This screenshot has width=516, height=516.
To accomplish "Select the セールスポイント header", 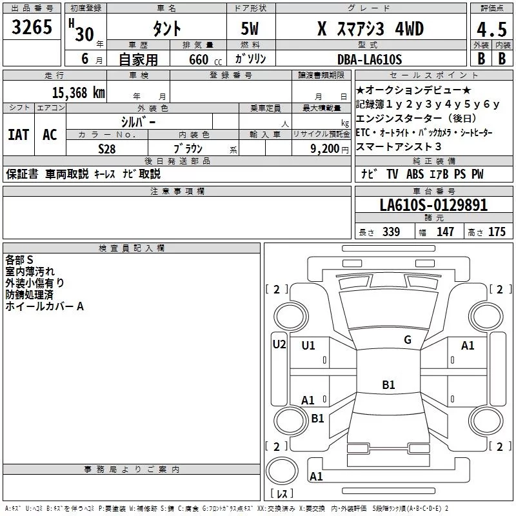I will click(433, 75).
